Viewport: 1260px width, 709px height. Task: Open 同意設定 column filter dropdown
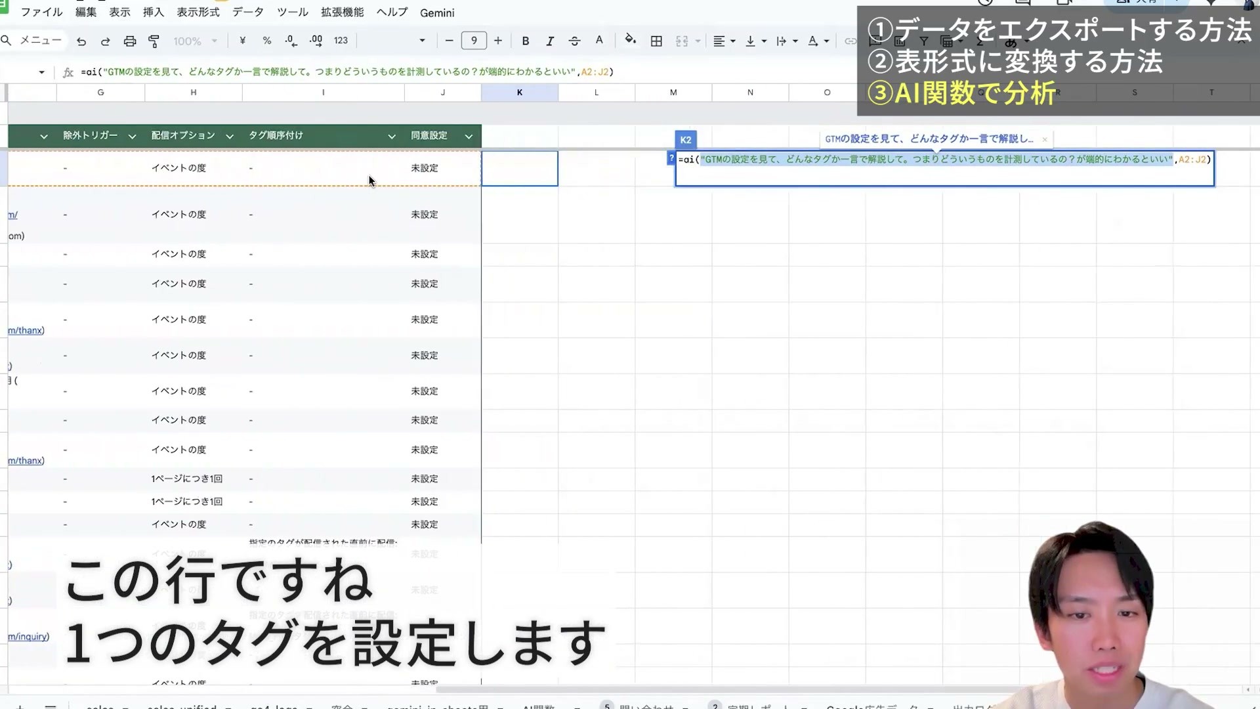pyautogui.click(x=469, y=136)
